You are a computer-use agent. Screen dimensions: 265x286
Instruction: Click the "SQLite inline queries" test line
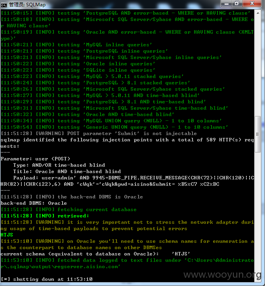point(78,70)
